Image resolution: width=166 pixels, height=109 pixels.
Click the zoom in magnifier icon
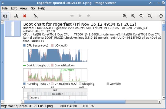click(124, 16)
